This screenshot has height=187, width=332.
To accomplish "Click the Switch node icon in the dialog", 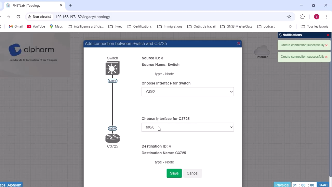I will 112,68.
